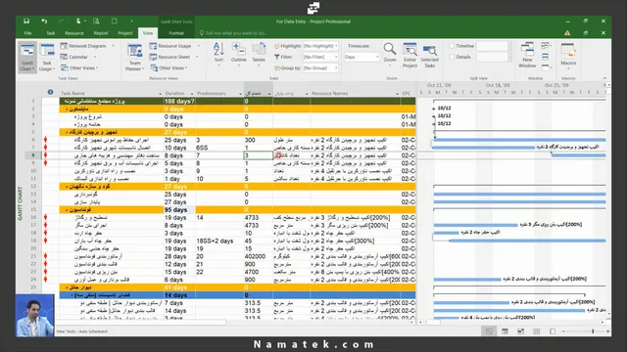Open the Format ribbon tab
627x352 pixels.
pos(176,33)
